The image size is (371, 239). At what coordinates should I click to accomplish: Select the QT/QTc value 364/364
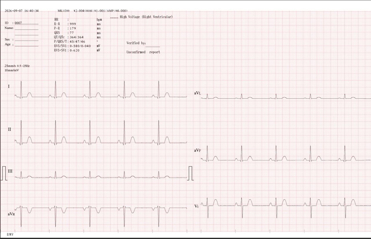(x=77, y=37)
